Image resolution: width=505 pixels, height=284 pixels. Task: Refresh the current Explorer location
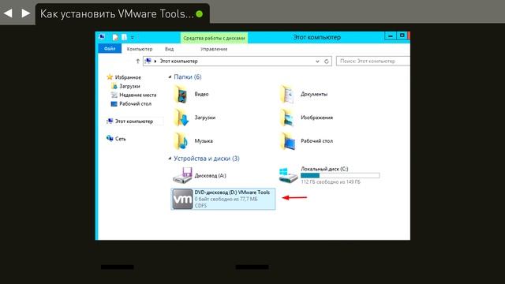pyautogui.click(x=326, y=62)
